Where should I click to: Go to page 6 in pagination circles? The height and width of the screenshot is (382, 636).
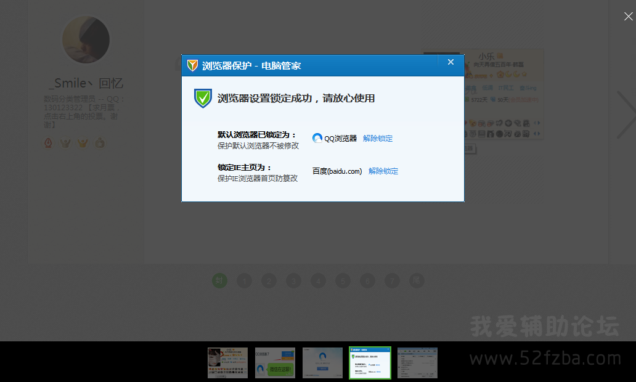click(x=367, y=280)
